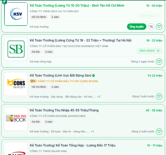Click 2 năm tag on KSV job
Image resolution: width=166 pixels, height=155 pixels.
[x=55, y=17]
